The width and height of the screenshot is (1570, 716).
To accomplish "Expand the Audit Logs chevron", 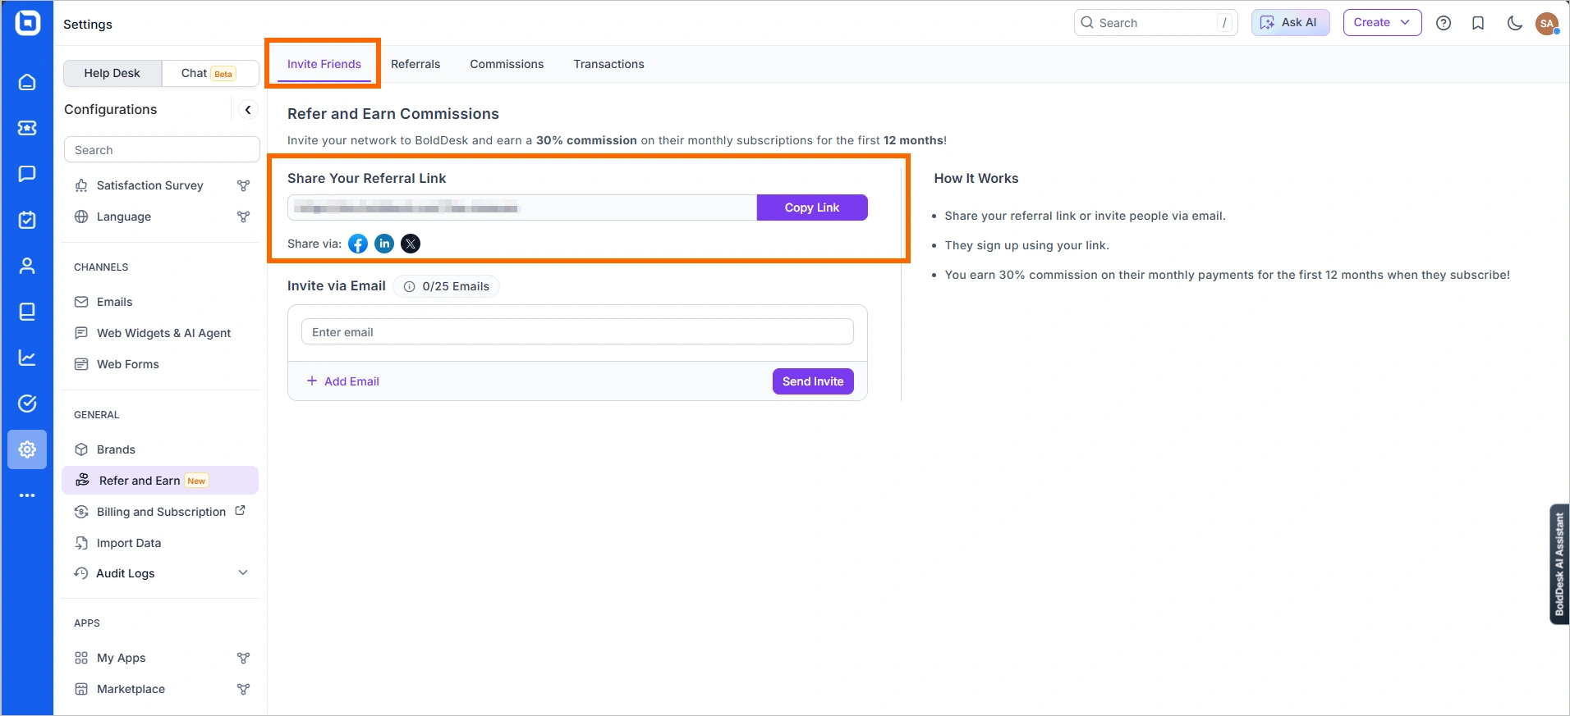I will 243,572.
